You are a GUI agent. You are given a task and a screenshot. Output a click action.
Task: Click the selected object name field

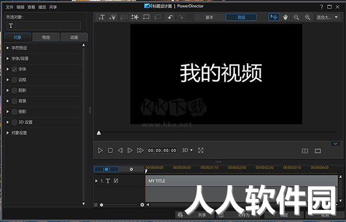pyautogui.click(x=43, y=26)
